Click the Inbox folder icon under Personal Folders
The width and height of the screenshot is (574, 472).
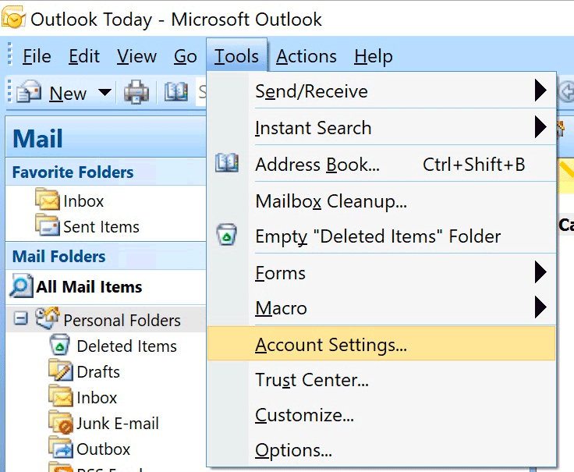(x=61, y=396)
